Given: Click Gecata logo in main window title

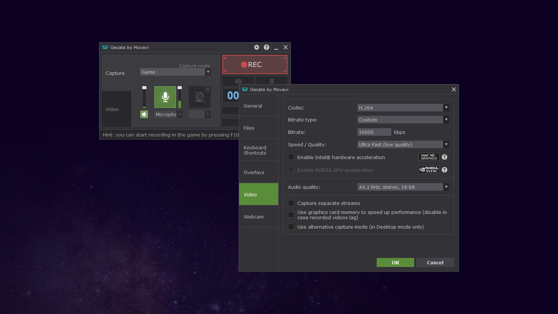Looking at the screenshot, I should [105, 47].
